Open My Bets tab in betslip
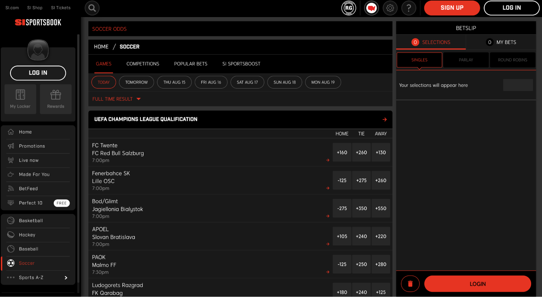542x297 pixels. point(501,42)
